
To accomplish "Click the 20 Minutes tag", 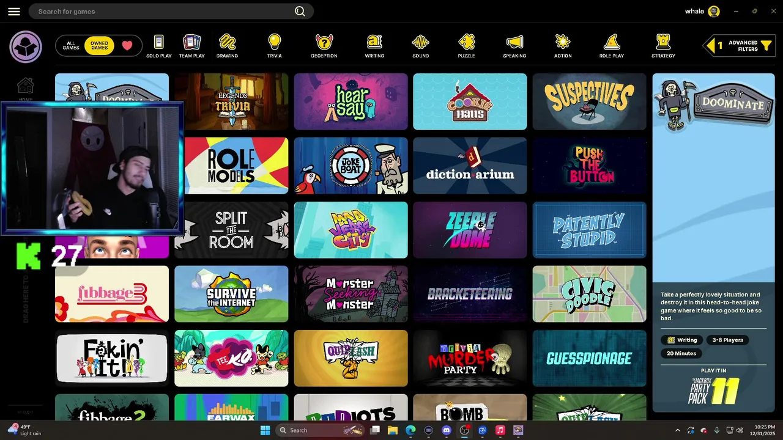I will (x=681, y=353).
